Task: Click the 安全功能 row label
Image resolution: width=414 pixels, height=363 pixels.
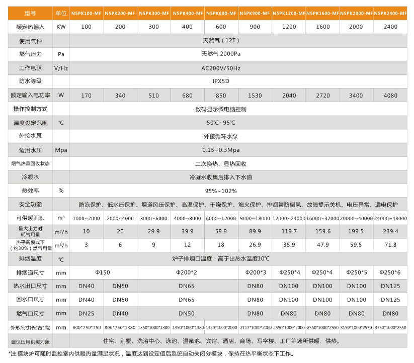Action: tap(27, 204)
